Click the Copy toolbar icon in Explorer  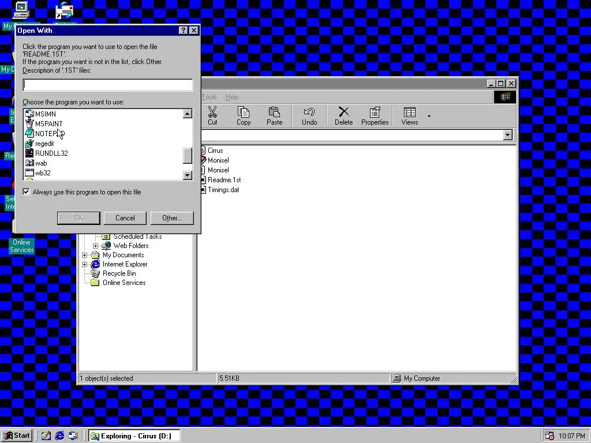(x=244, y=115)
